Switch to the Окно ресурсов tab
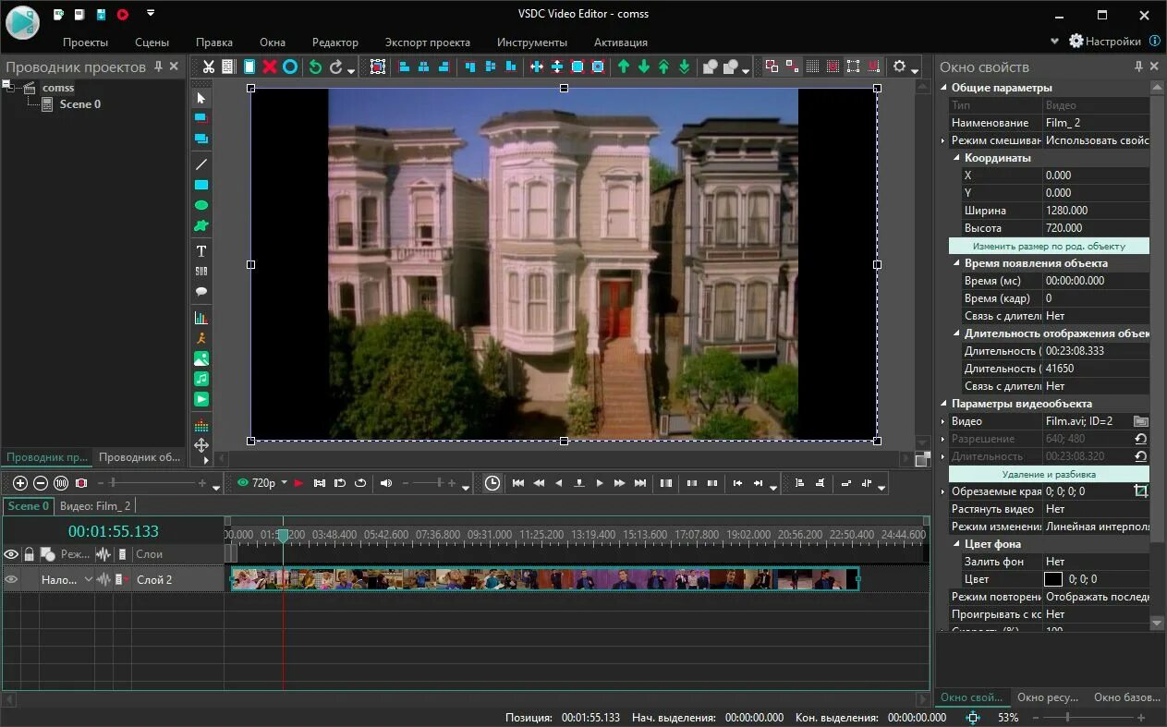Viewport: 1167px width, 727px height. click(1048, 697)
